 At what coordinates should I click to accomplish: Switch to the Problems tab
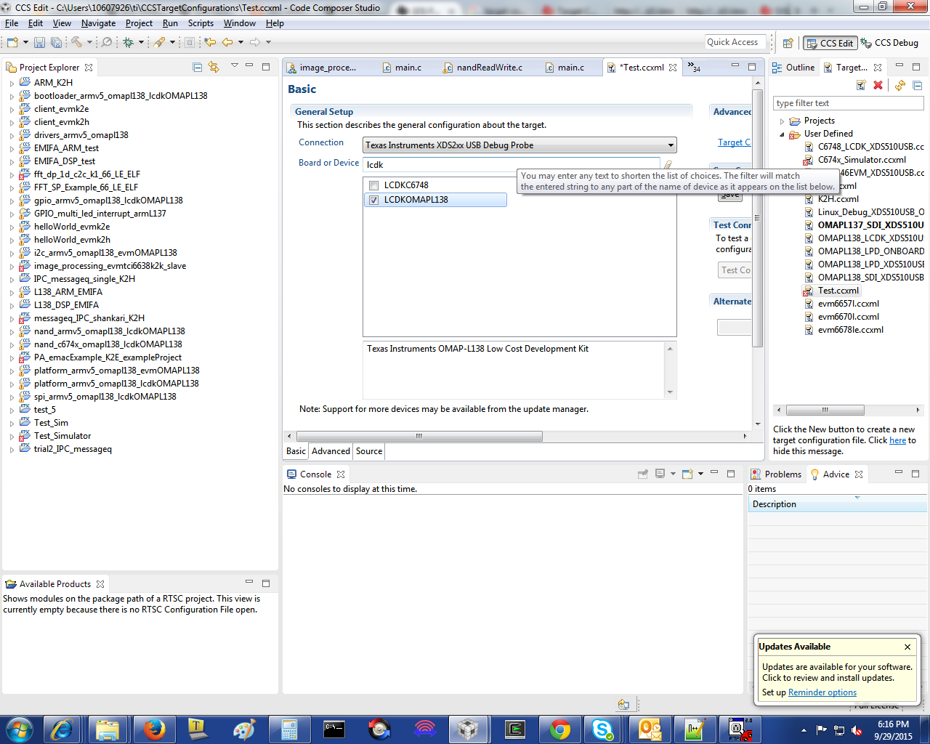[x=776, y=474]
